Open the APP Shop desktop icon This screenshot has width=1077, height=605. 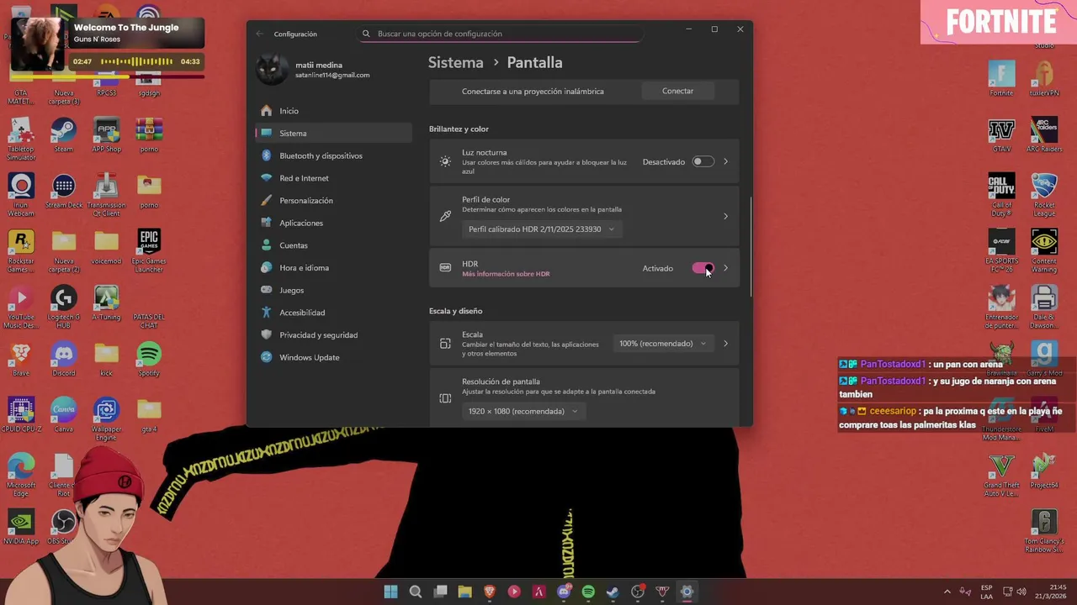(x=106, y=135)
